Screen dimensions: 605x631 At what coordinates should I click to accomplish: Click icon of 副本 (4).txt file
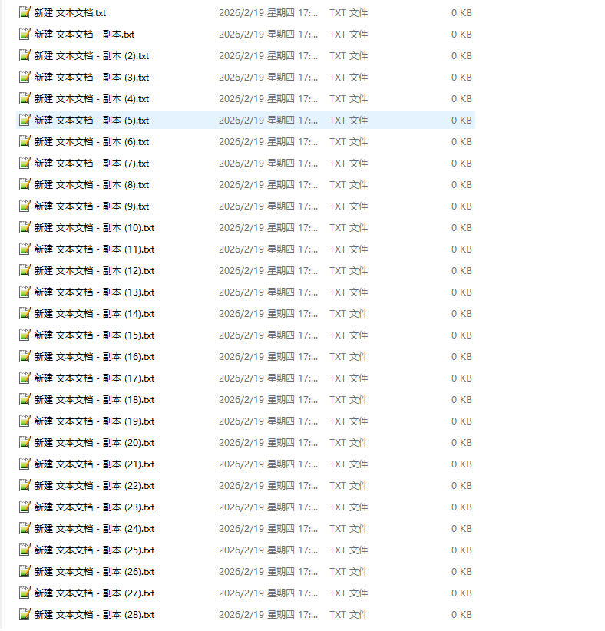coord(25,98)
